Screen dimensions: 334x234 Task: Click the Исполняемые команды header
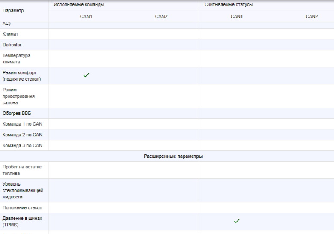[79, 5]
